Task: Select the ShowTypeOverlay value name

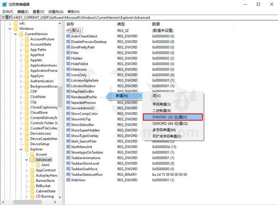Action: coord(85,136)
